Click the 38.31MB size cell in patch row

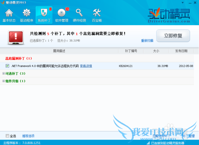[163, 66]
